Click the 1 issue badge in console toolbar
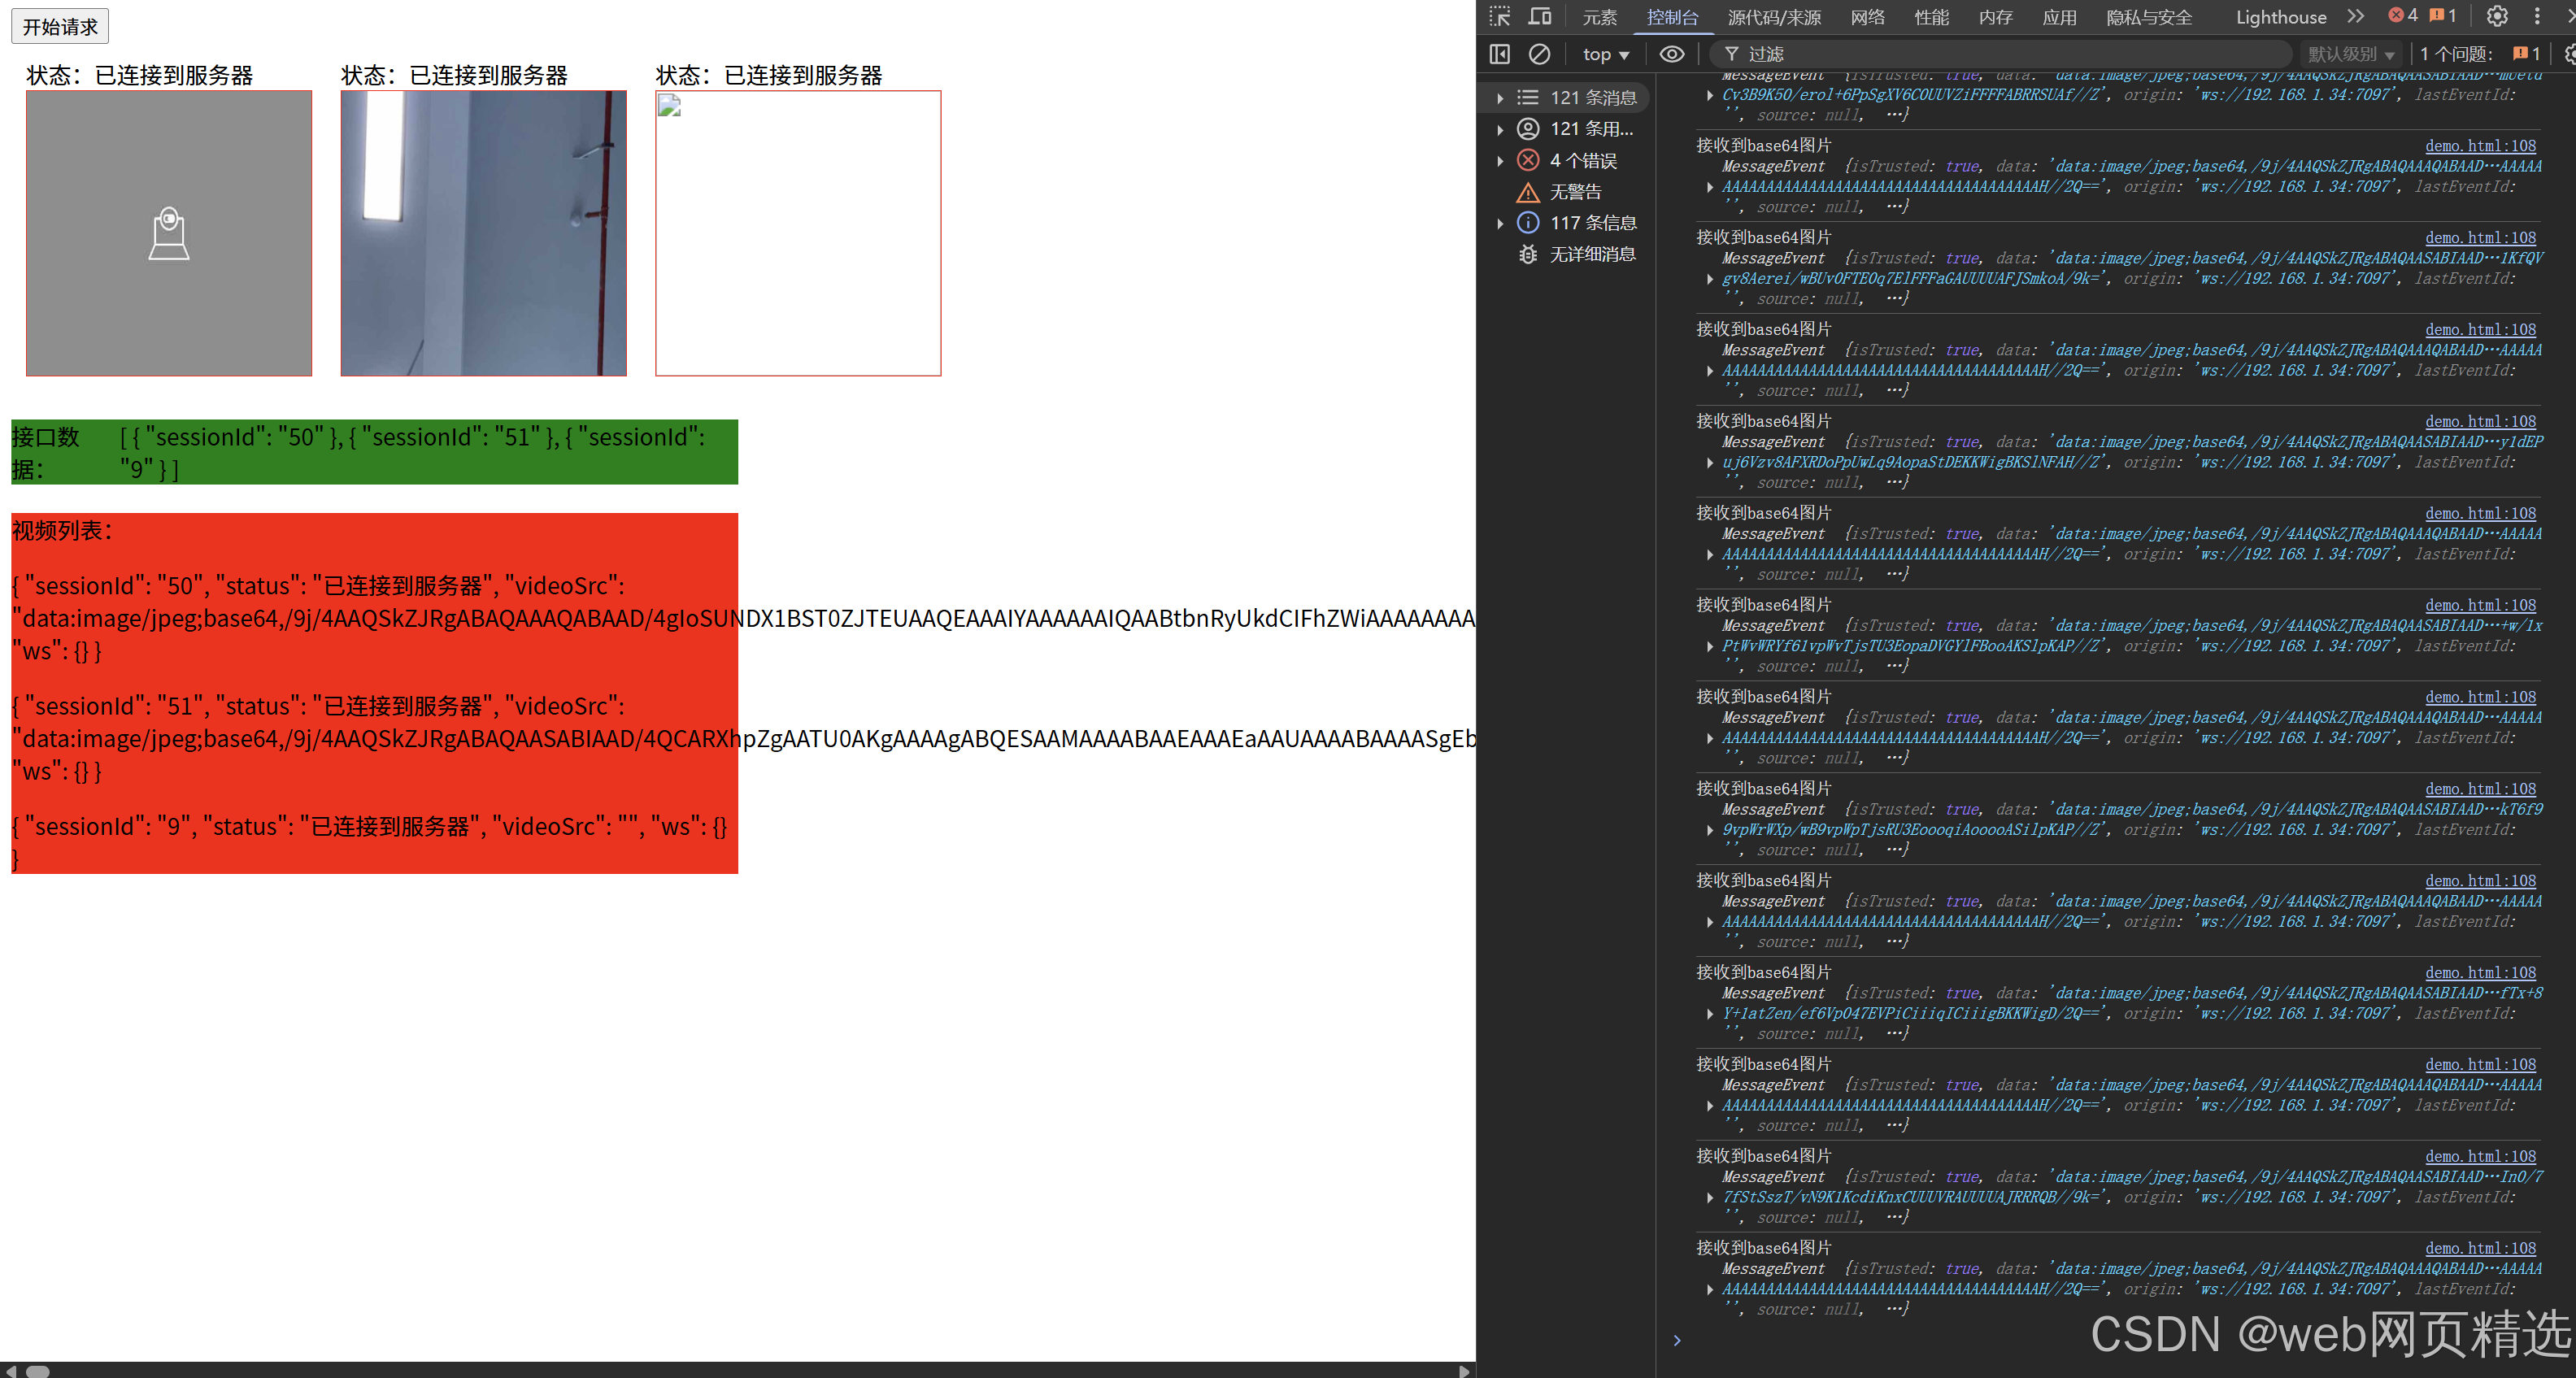The height and width of the screenshot is (1378, 2576). (x=2526, y=54)
